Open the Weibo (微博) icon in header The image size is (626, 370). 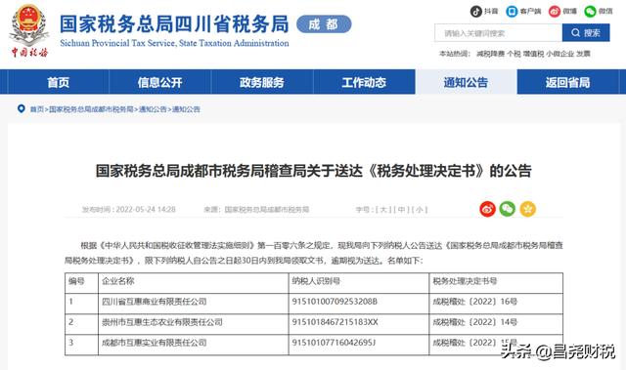555,11
